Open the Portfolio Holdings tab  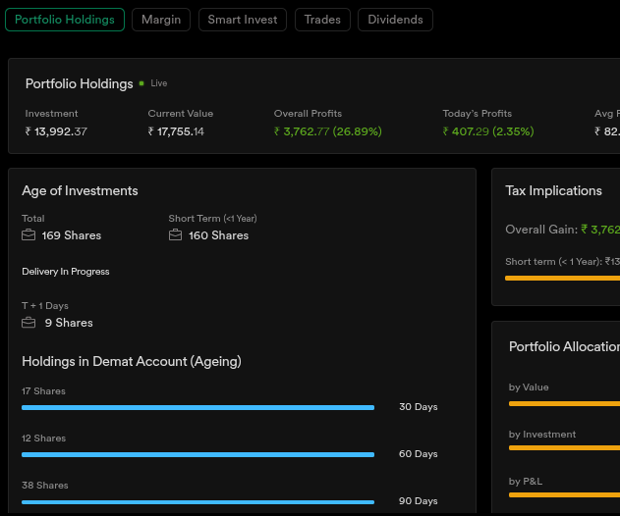click(x=65, y=20)
